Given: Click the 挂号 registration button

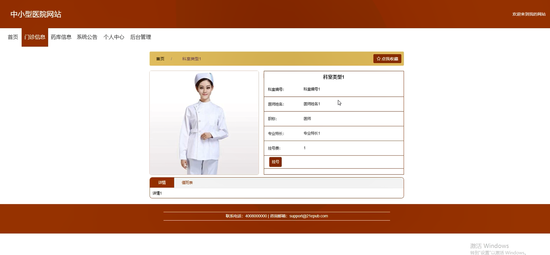Looking at the screenshot, I should click(x=275, y=162).
